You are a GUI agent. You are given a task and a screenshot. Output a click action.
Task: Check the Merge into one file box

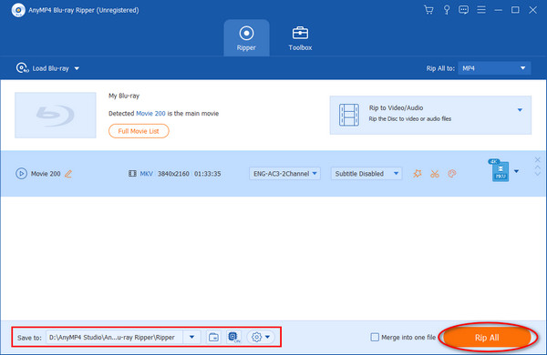[x=375, y=337]
